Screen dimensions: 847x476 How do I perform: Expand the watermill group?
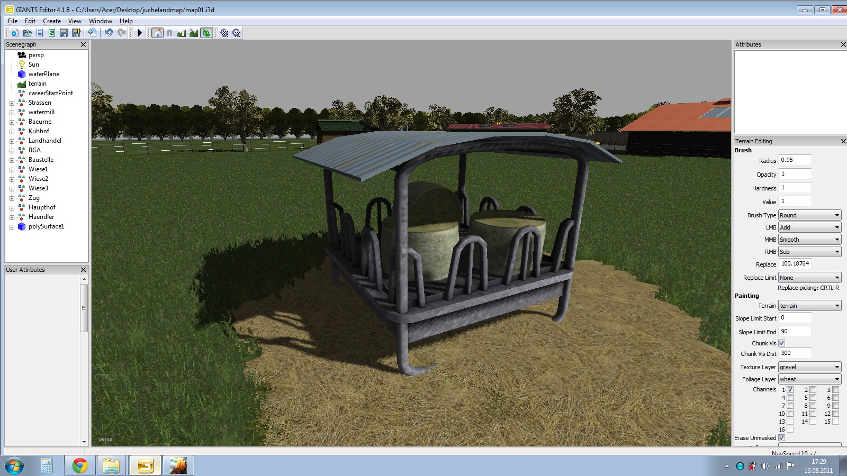[x=12, y=113]
